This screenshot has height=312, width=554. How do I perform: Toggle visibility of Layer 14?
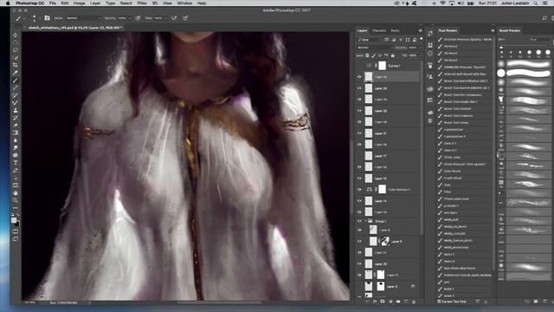(359, 201)
